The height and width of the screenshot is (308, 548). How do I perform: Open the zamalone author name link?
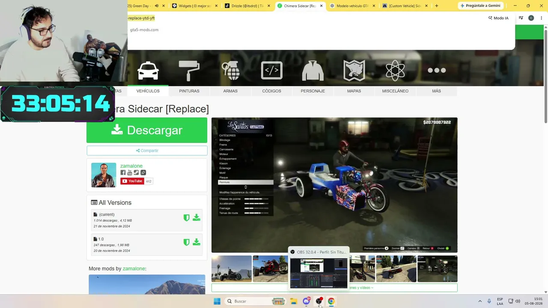click(x=131, y=166)
